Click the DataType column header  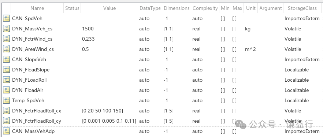150,8
